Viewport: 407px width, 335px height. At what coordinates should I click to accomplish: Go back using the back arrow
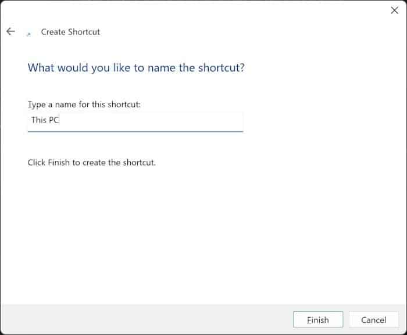[x=10, y=31]
